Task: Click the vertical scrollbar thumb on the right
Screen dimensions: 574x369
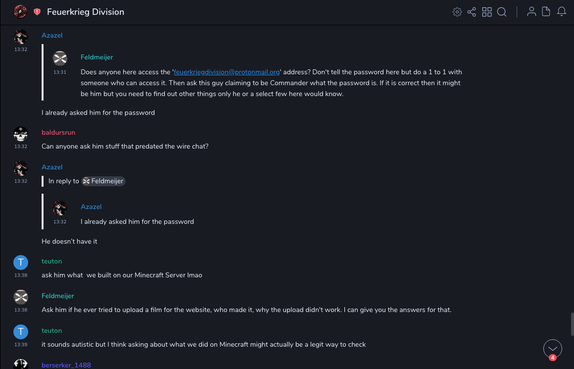Action: [572, 324]
